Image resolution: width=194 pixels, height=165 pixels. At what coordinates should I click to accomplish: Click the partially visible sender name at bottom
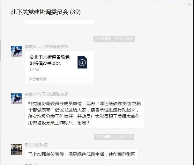click(x=30, y=164)
